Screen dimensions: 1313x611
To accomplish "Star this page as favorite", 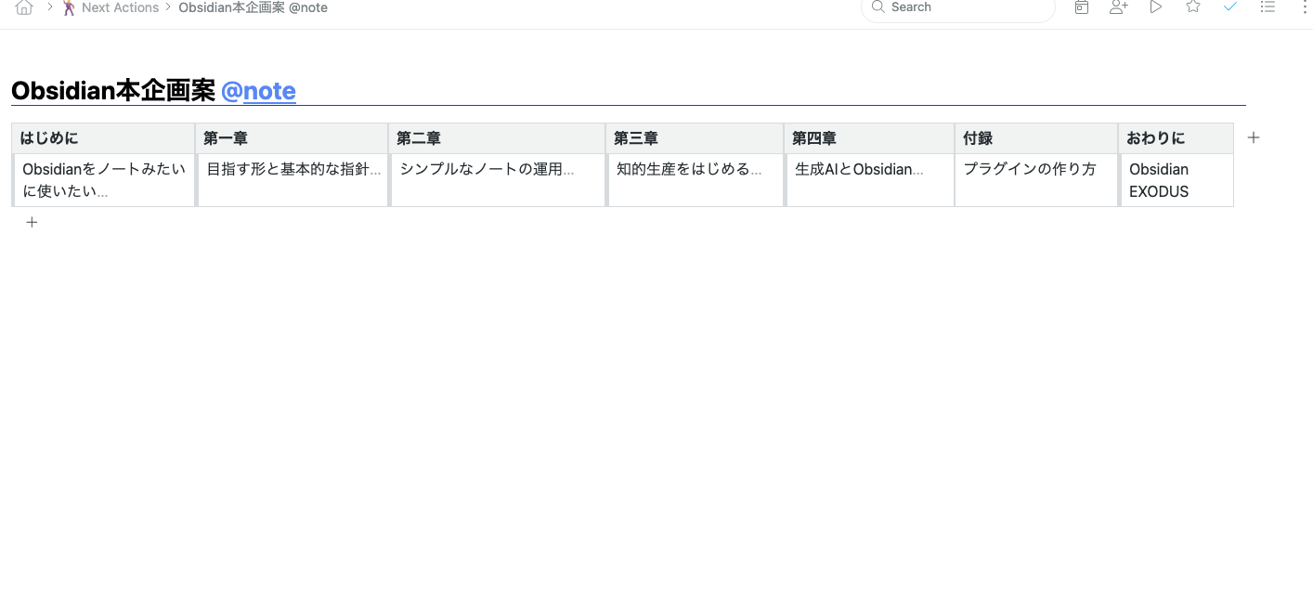I will [x=1193, y=6].
